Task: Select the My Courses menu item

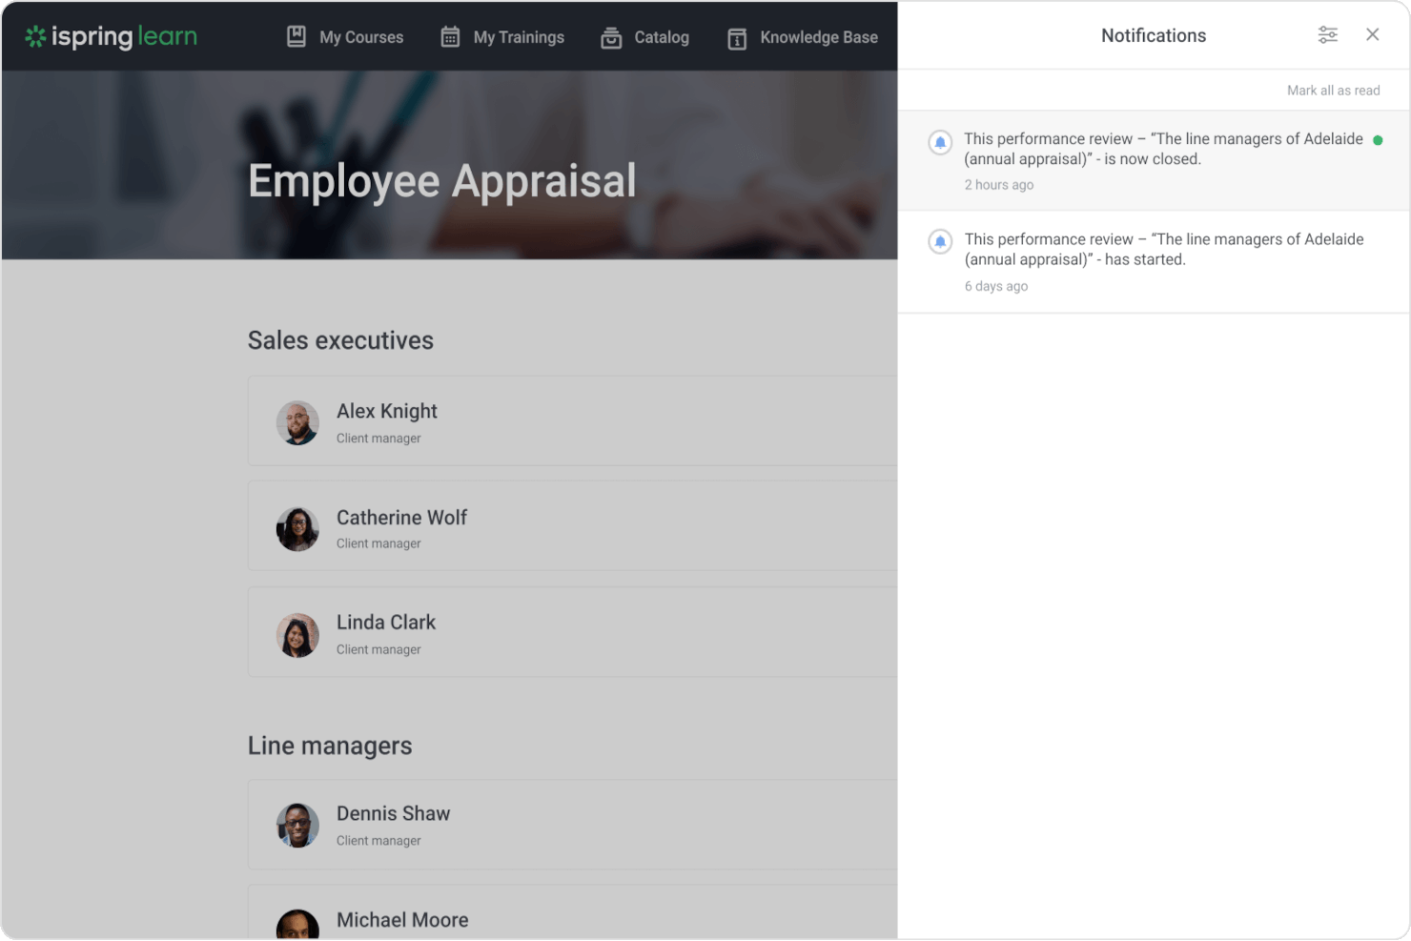Action: pos(362,36)
